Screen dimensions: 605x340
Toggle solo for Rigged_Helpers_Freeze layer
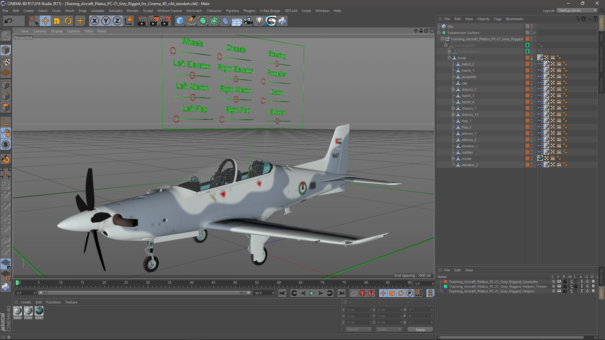pyautogui.click(x=553, y=286)
